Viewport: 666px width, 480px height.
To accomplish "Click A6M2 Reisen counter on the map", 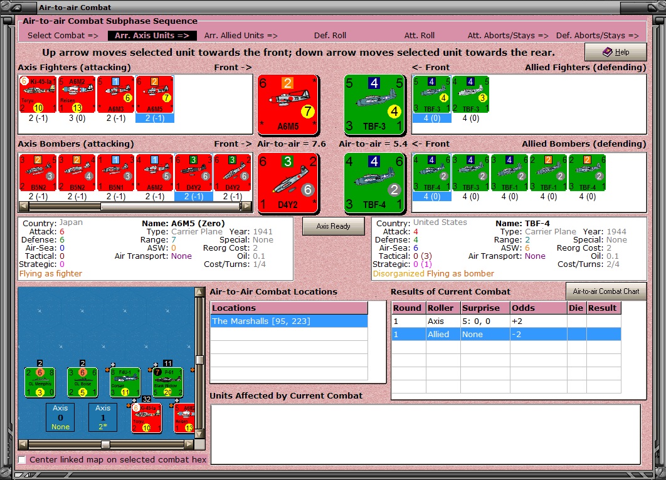I will point(184,418).
